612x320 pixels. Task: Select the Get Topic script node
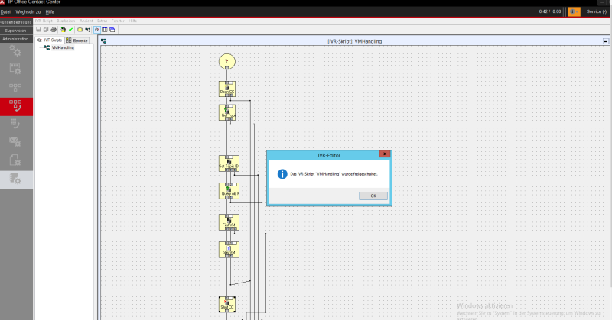click(x=226, y=112)
